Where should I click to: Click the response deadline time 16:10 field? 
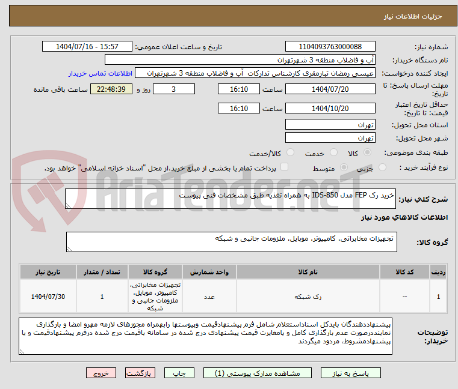coord(239,89)
